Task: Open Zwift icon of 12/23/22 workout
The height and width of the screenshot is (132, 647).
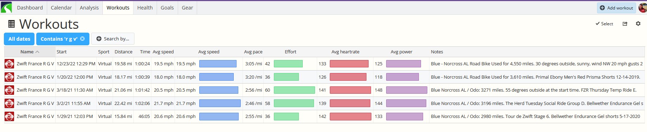Action: [9, 64]
